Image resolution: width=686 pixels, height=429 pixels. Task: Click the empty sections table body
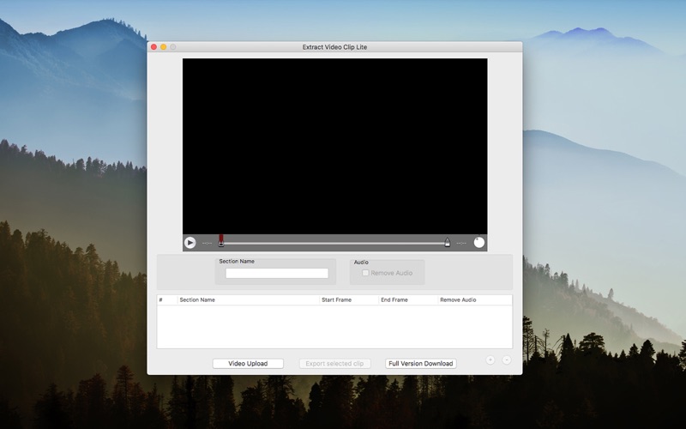[x=334, y=326]
